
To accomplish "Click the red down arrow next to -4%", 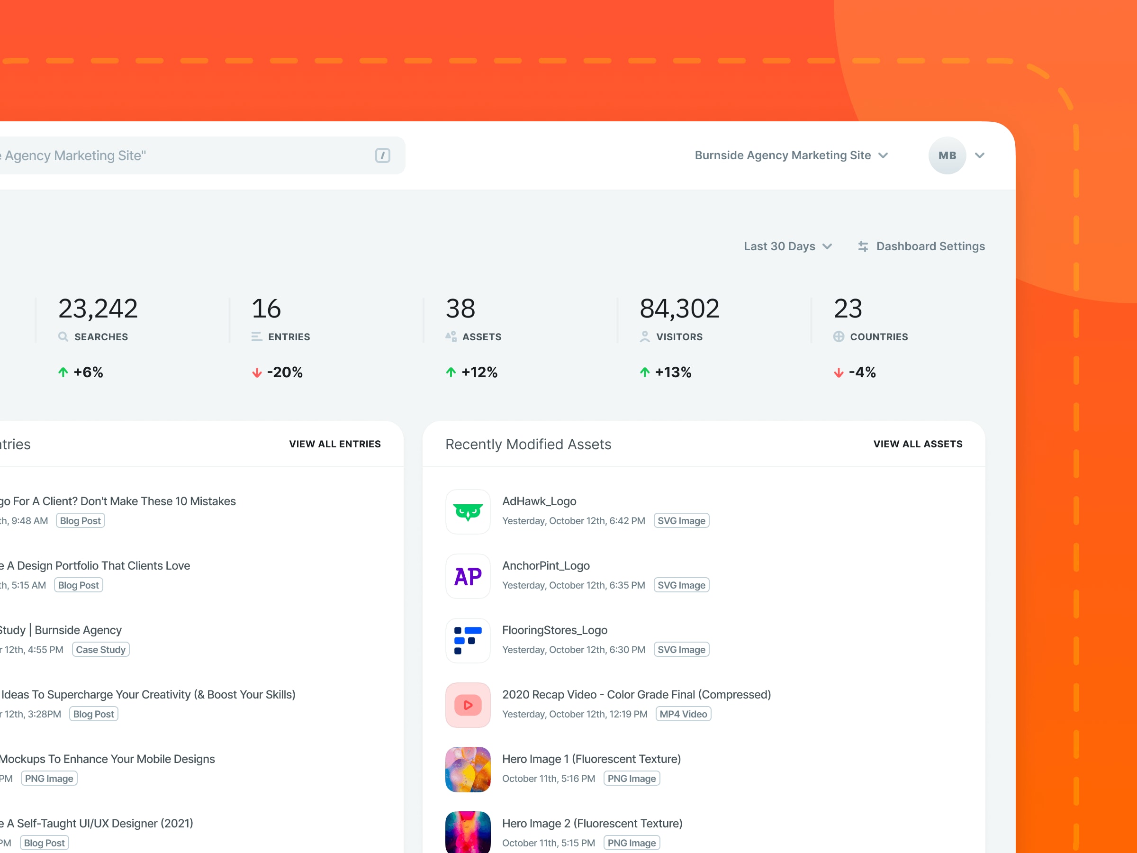I will coord(839,372).
